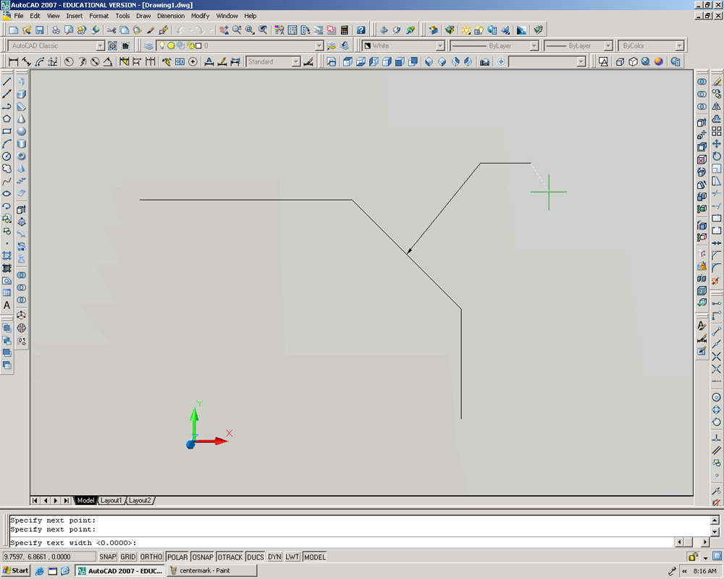Image resolution: width=724 pixels, height=579 pixels.
Task: Open the Layer Properties Manager
Action: pyautogui.click(x=148, y=45)
